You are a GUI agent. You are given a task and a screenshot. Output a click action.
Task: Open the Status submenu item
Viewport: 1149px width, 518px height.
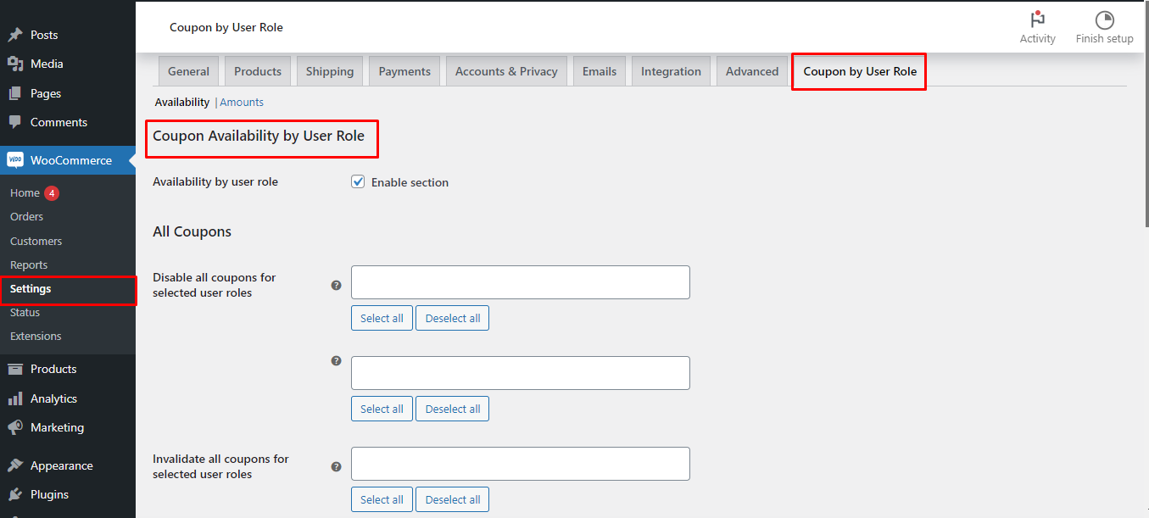(x=25, y=312)
